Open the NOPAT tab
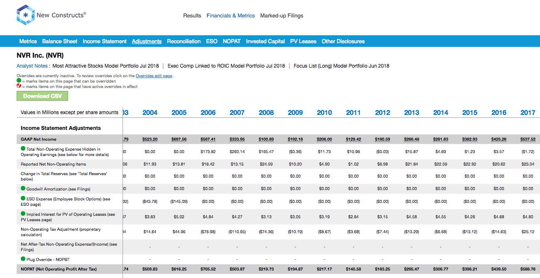Viewport: 540px width, 278px height. (x=232, y=41)
